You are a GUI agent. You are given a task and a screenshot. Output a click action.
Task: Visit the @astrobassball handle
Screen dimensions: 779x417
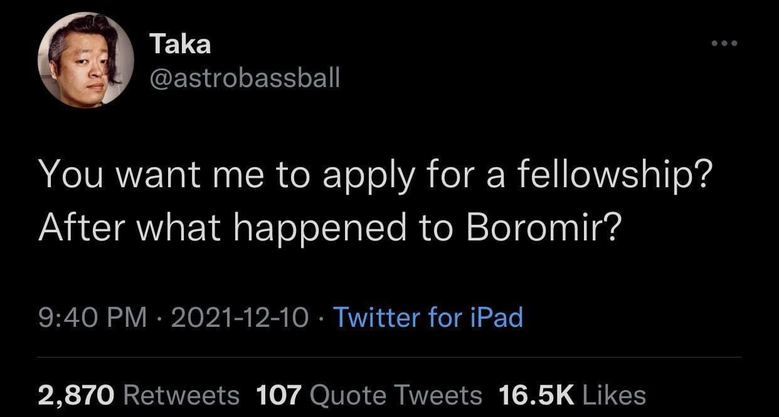245,78
